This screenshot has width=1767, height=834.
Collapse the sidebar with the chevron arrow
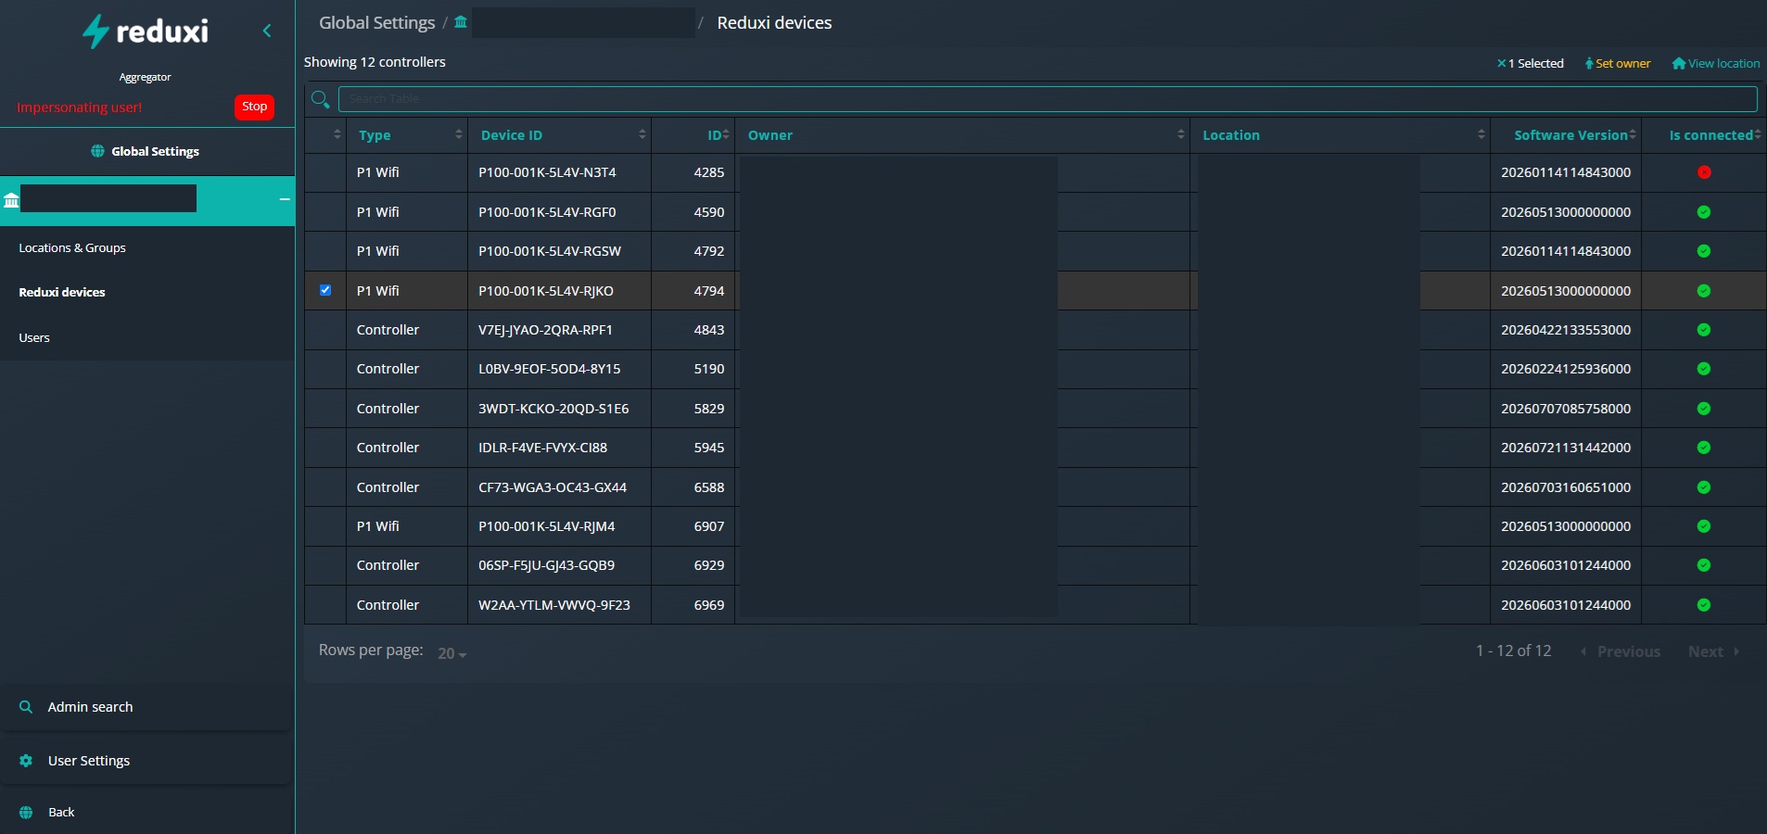point(267,31)
